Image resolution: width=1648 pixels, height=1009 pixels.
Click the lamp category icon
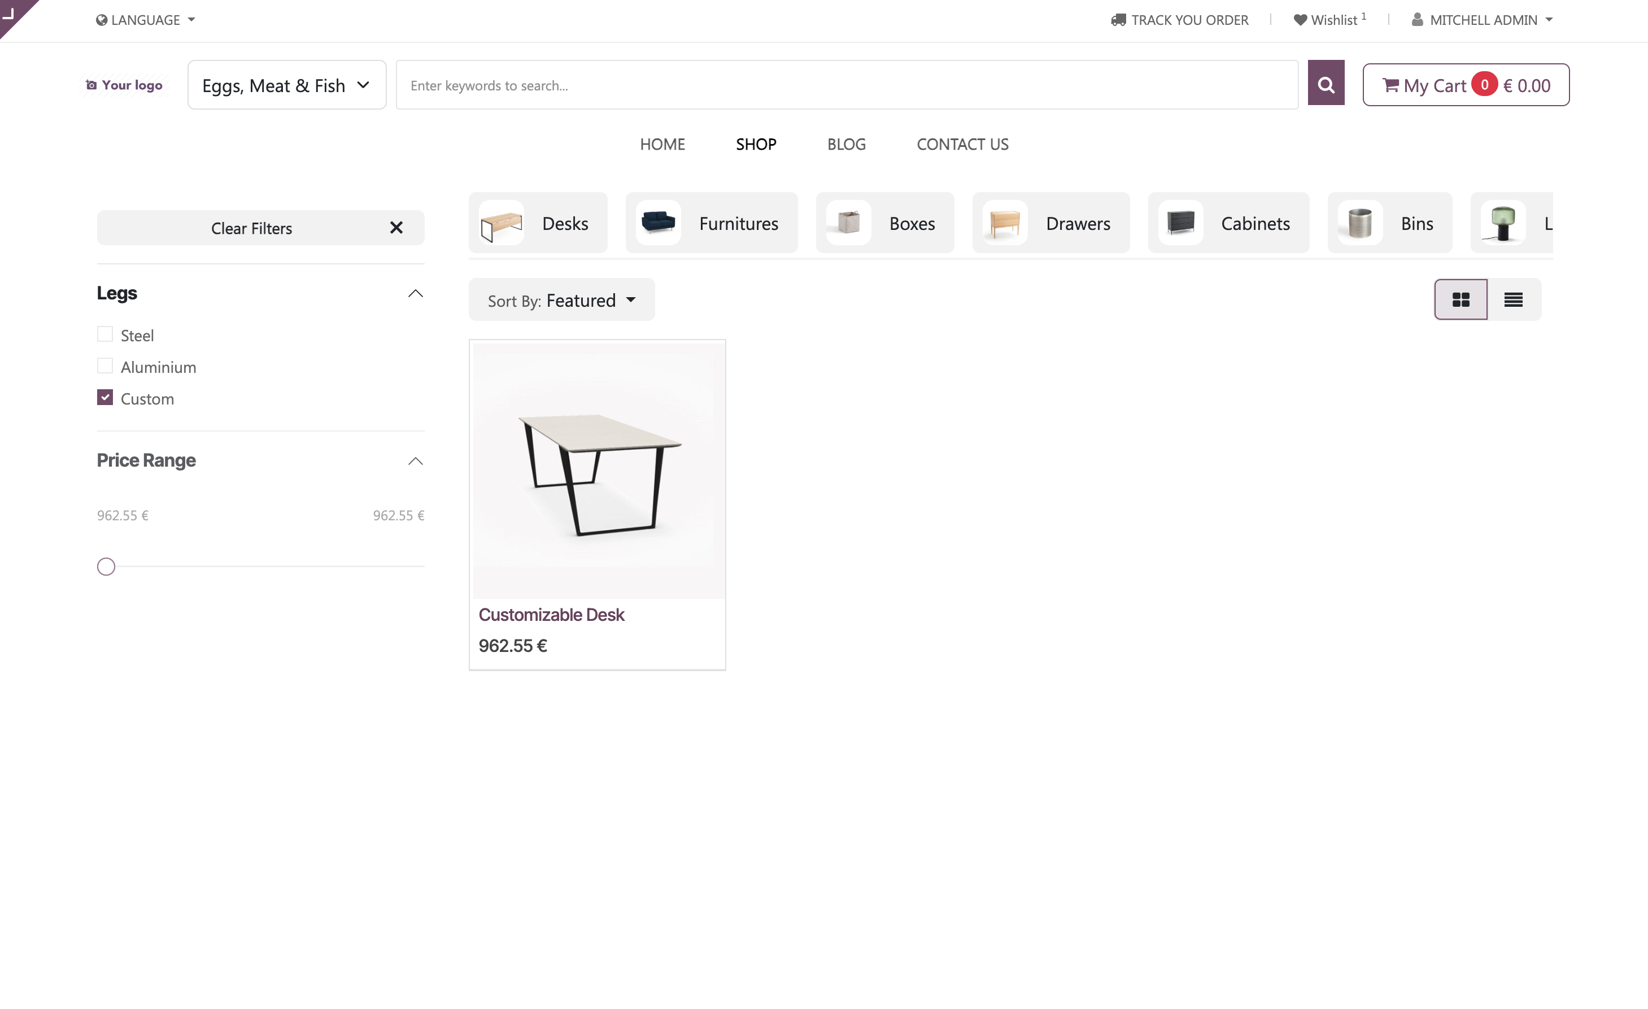click(1503, 223)
